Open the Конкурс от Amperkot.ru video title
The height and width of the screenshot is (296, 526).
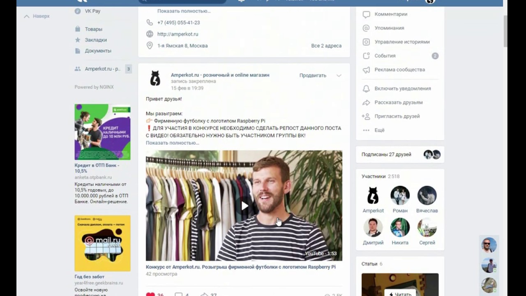240,267
